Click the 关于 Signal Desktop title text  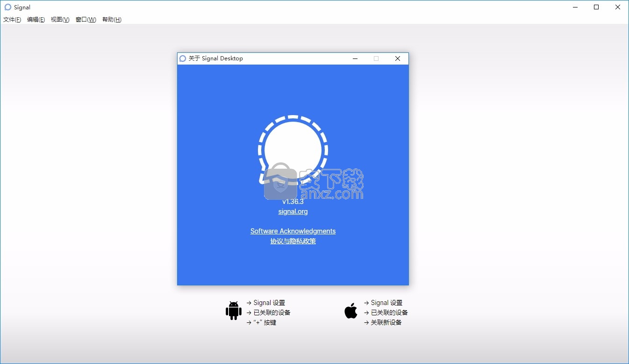[x=215, y=58]
